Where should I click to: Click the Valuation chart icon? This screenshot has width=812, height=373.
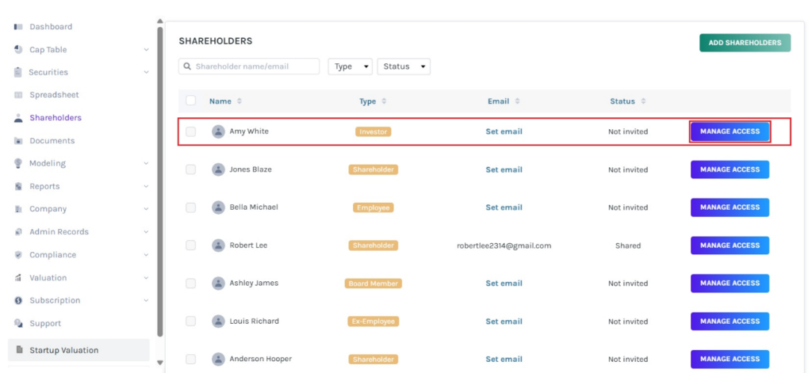pyautogui.click(x=18, y=278)
